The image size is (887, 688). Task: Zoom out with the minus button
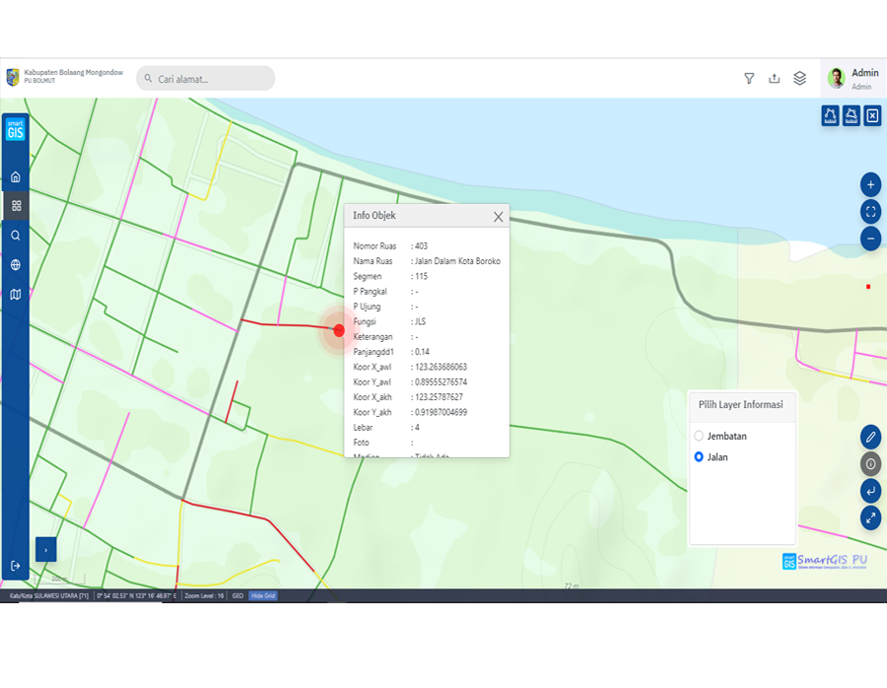click(x=870, y=238)
